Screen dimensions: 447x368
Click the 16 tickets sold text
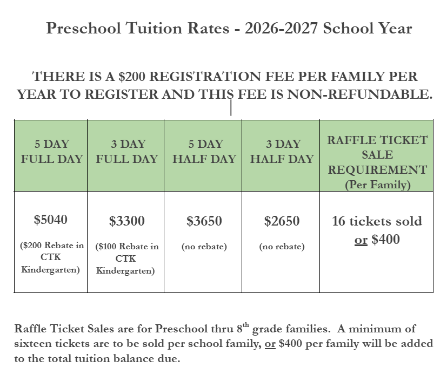(x=377, y=221)
